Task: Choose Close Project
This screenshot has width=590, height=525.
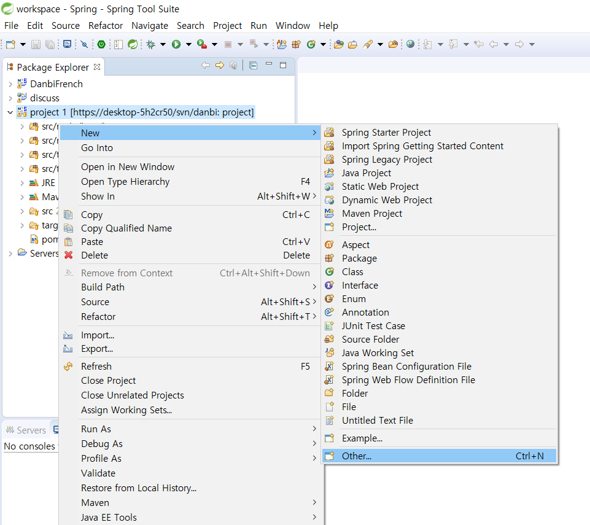Action: tap(191, 381)
